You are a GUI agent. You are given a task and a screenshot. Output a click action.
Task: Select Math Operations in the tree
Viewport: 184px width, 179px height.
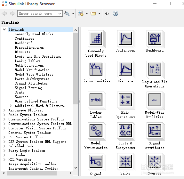29,65
